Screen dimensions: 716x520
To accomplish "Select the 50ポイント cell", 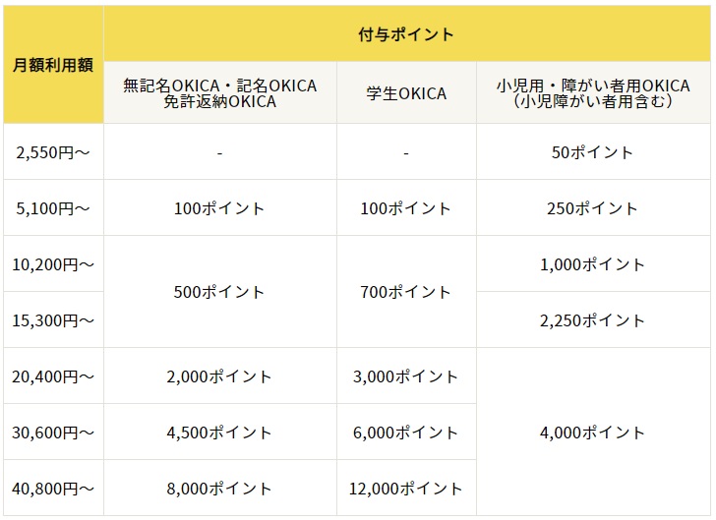I will coord(592,152).
